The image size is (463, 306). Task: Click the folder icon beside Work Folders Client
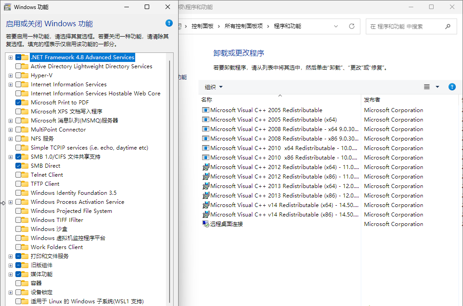(x=25, y=247)
